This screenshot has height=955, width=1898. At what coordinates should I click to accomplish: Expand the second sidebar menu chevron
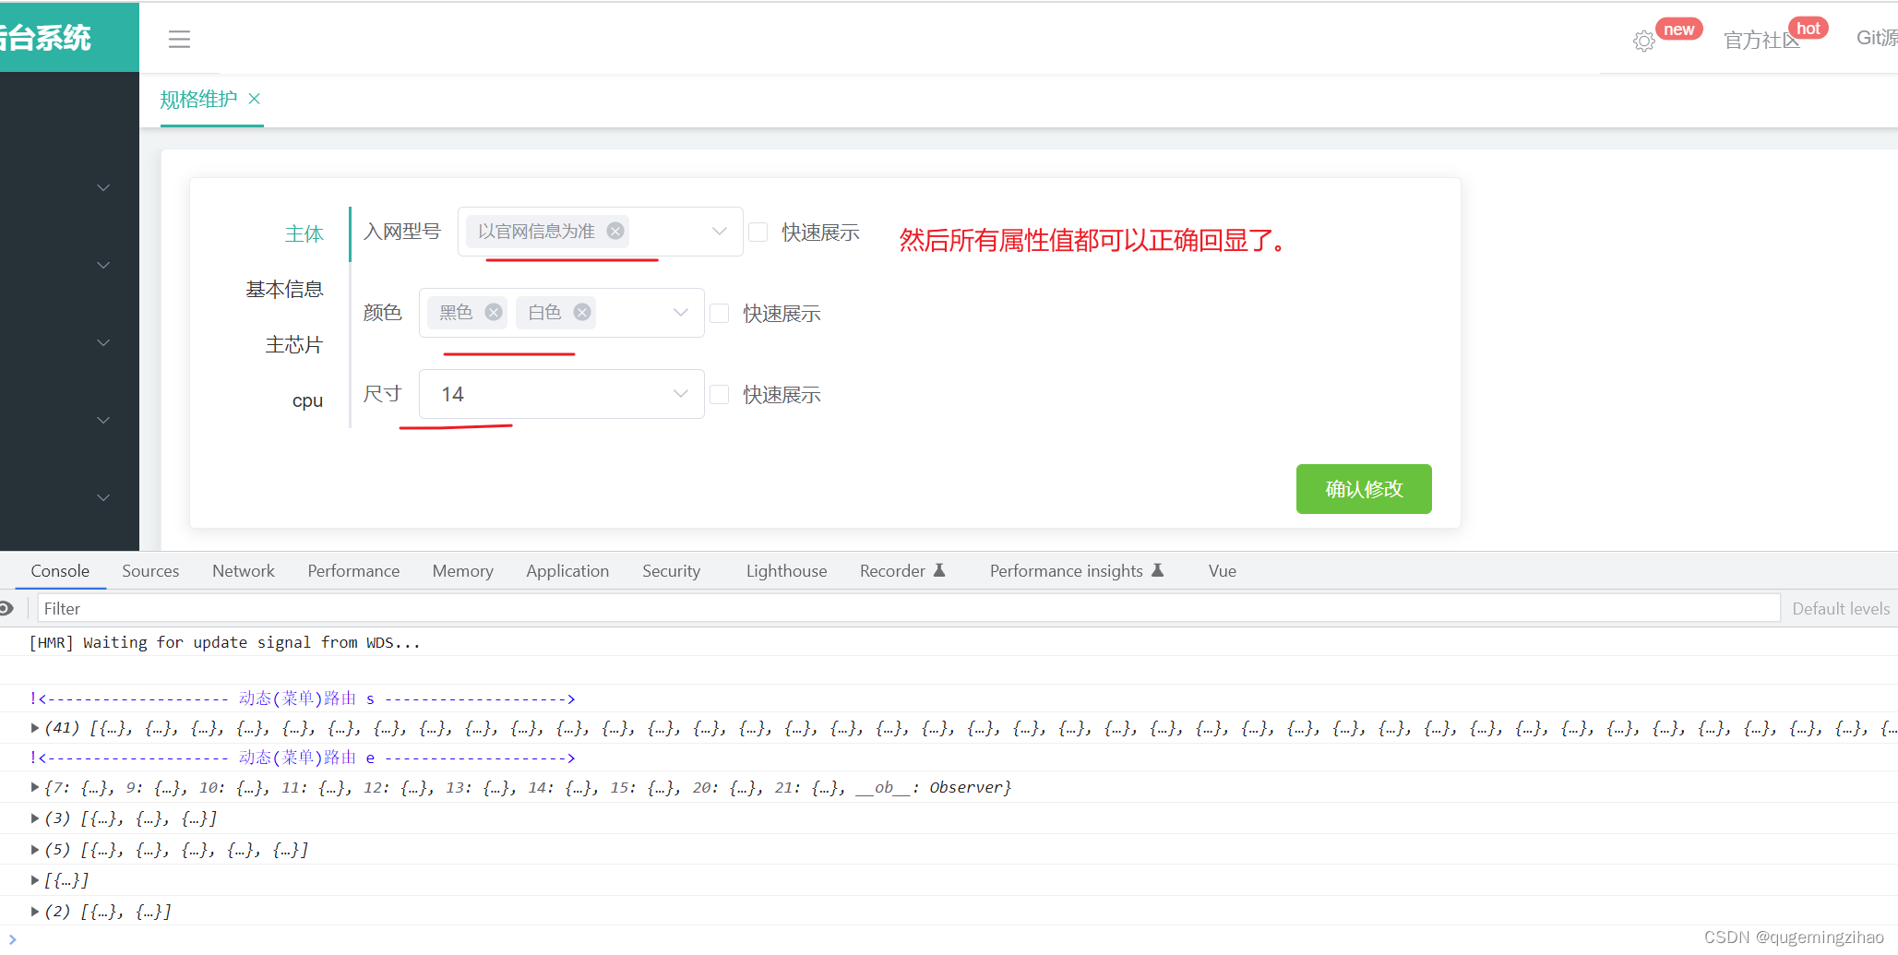tap(103, 265)
